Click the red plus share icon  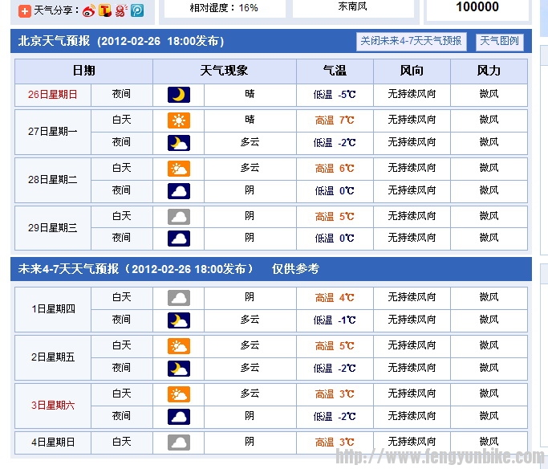pyautogui.click(x=24, y=11)
